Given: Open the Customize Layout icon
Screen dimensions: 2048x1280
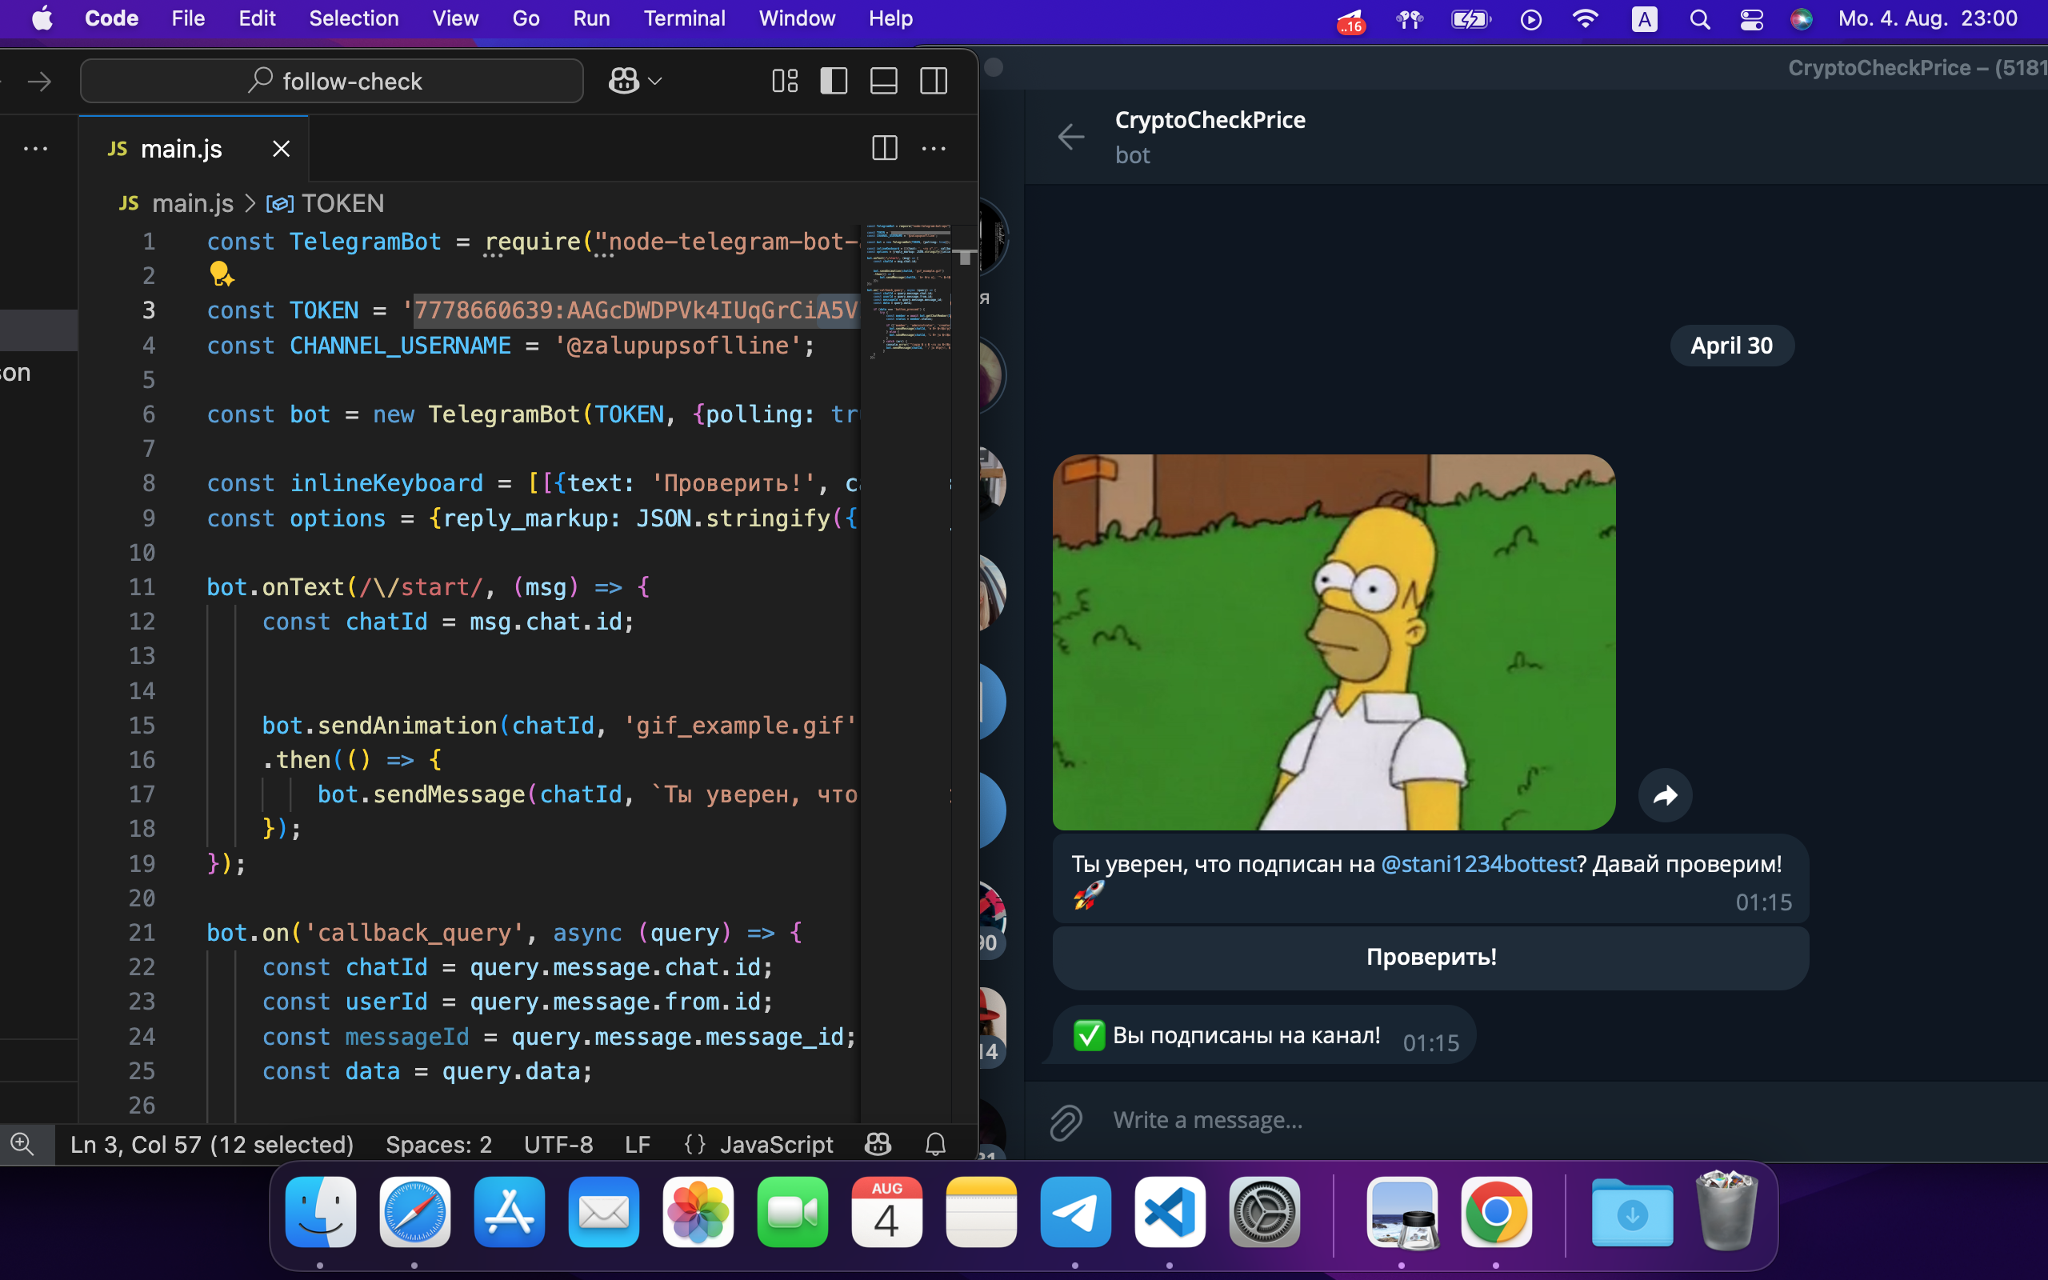Looking at the screenshot, I should click(x=785, y=82).
